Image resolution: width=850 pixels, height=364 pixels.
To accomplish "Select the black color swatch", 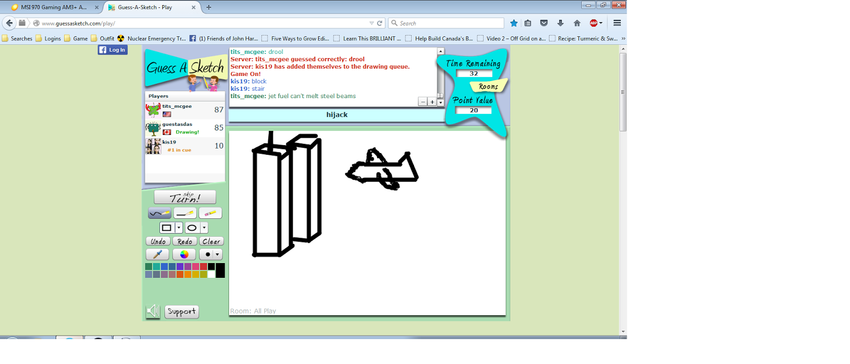I will [212, 266].
